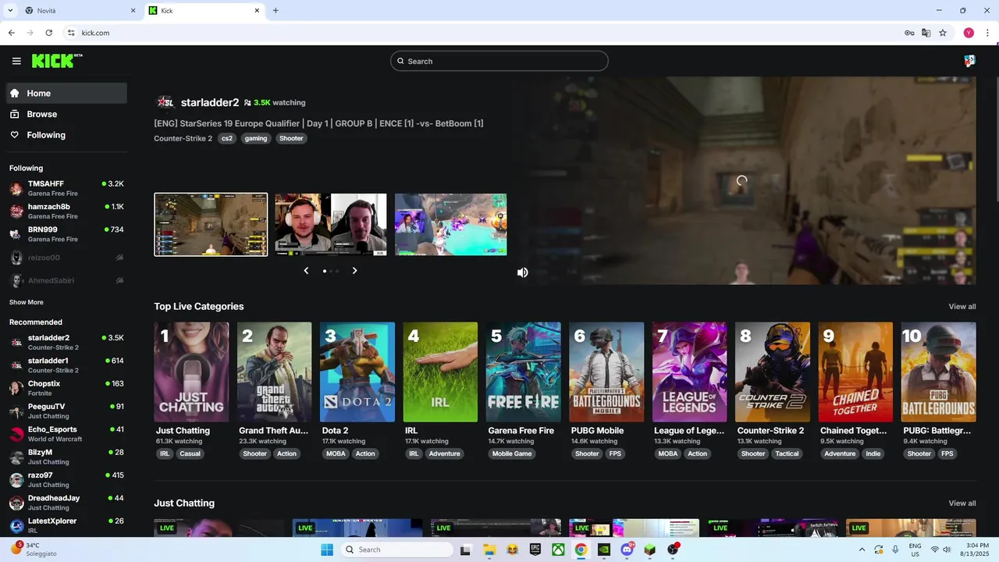Screen dimensions: 999x562
Task: Click the Shooter tag under stream title
Action: click(291, 138)
